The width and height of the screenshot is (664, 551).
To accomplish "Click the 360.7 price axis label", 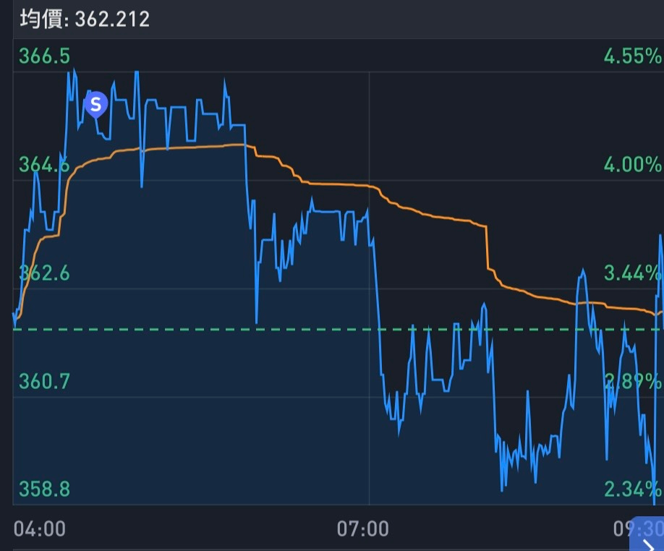I will tap(44, 381).
